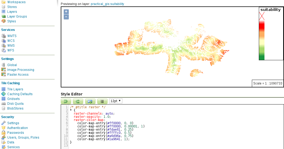Zoom out on the map preview

(66, 17)
